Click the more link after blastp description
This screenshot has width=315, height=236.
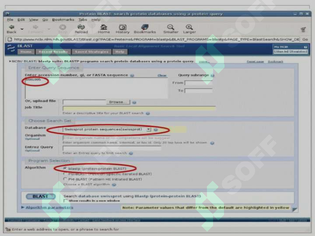[x=203, y=62]
